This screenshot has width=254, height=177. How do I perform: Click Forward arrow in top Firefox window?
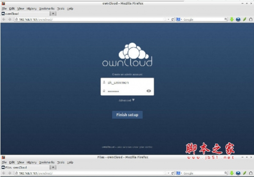[x=10, y=19]
